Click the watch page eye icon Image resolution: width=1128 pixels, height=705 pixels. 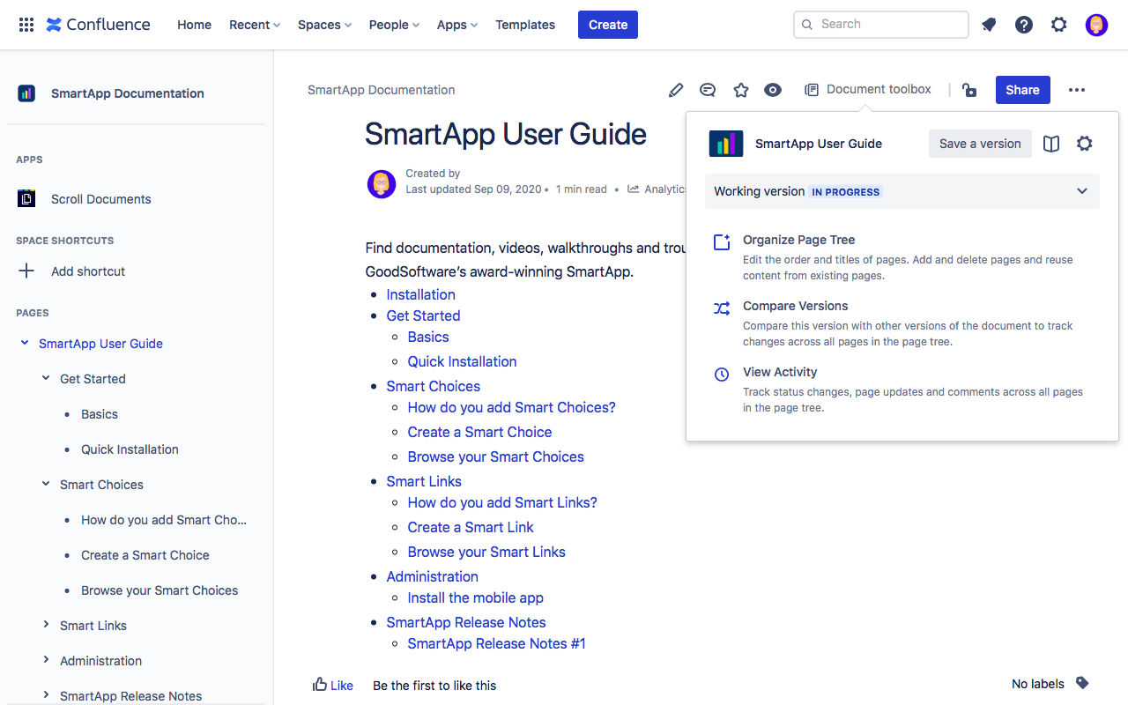point(773,90)
